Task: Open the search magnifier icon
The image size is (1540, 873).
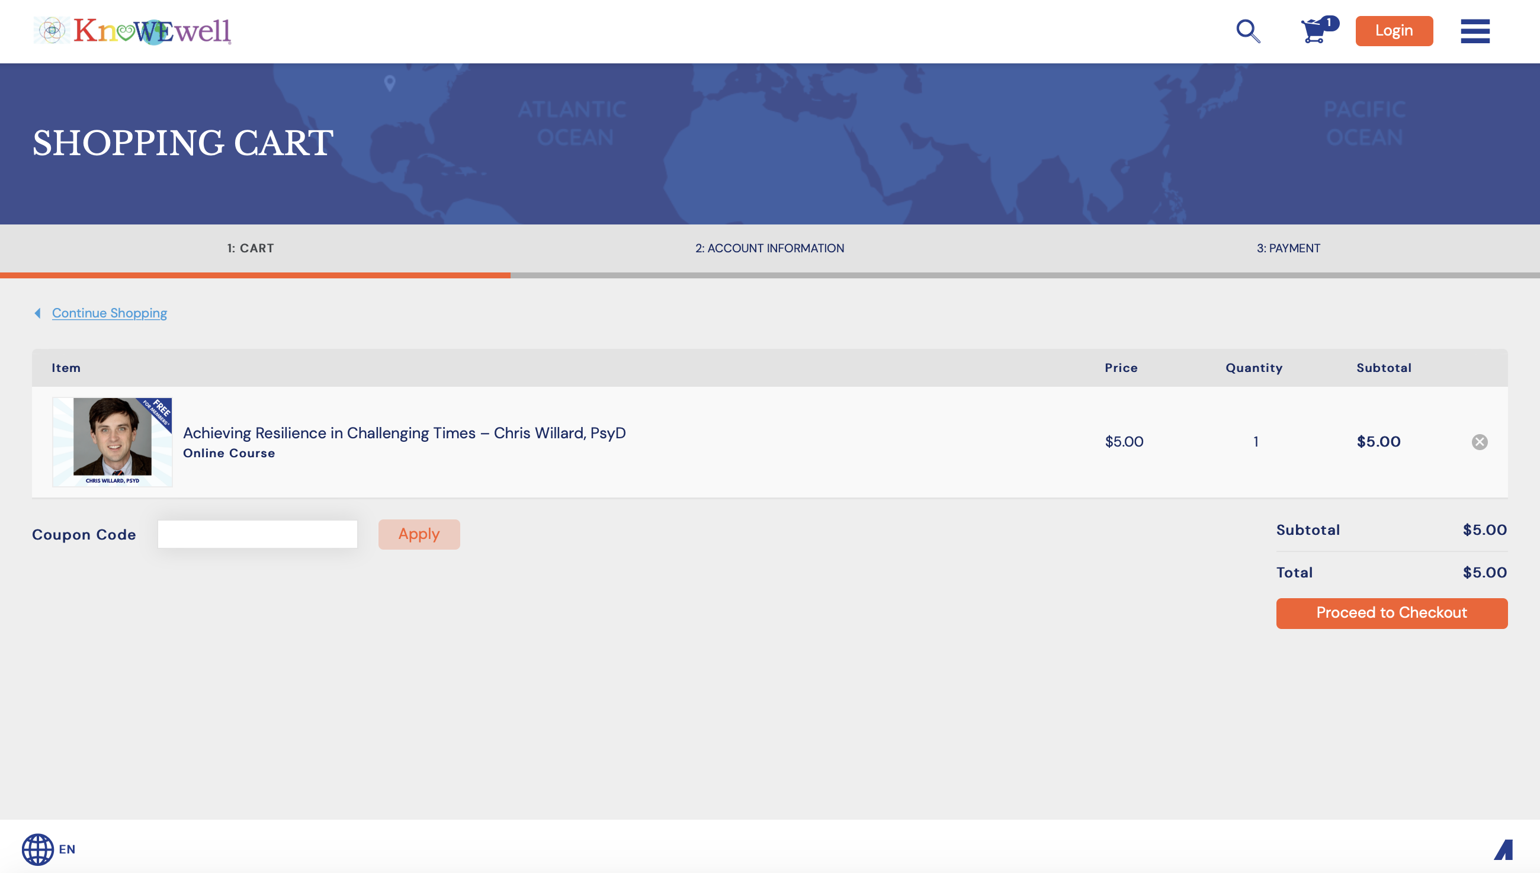Action: coord(1248,31)
